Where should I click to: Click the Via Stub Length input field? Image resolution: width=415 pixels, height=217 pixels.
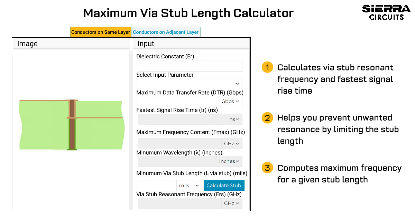157,186
